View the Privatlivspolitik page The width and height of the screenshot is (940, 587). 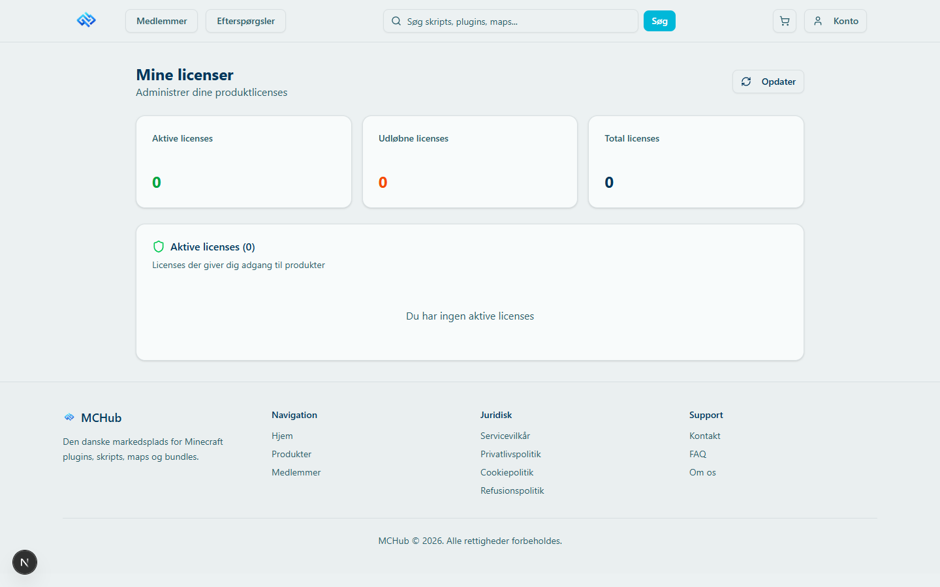pyautogui.click(x=510, y=454)
